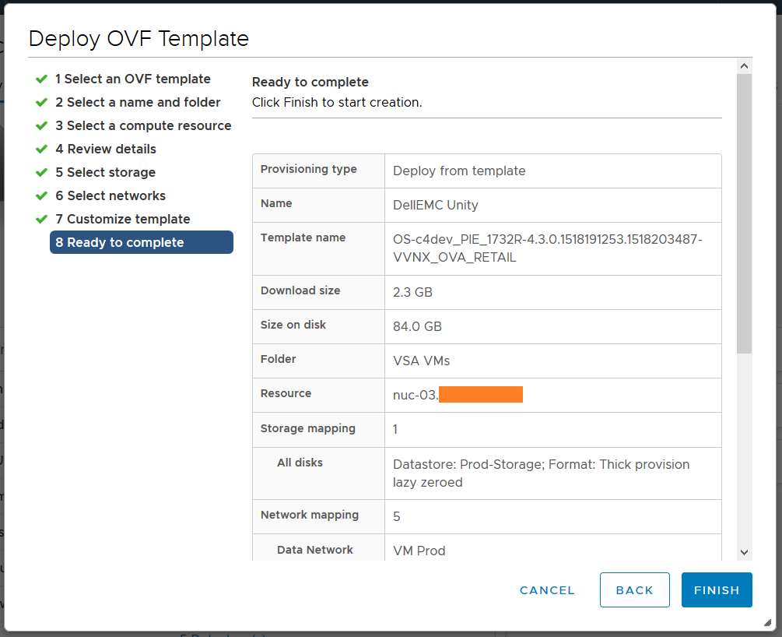This screenshot has width=782, height=637.
Task: Click the 'Network mapping' label
Action: [x=309, y=515]
